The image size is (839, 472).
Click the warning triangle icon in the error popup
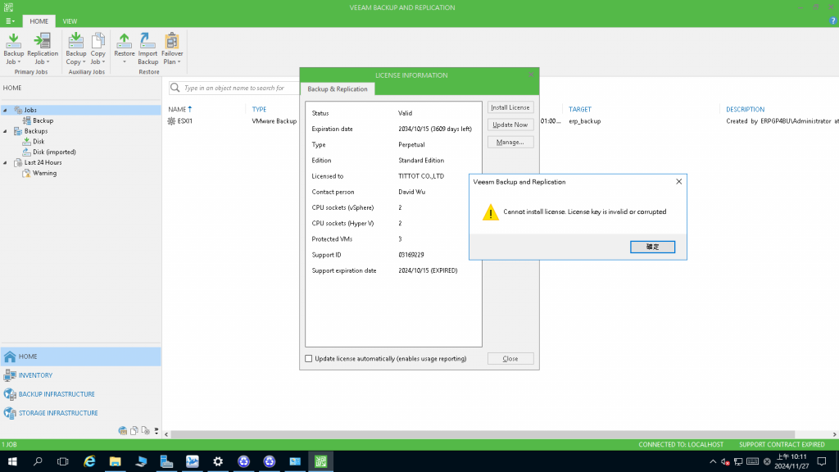(x=490, y=212)
